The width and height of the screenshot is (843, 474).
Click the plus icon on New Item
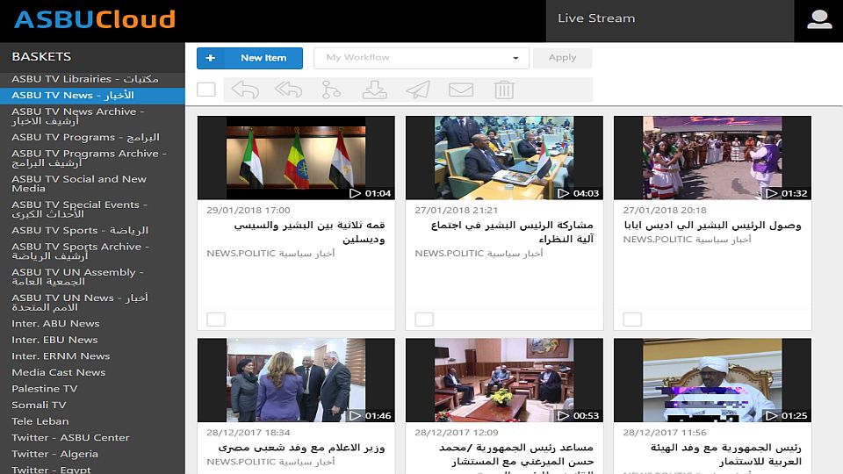pyautogui.click(x=211, y=58)
